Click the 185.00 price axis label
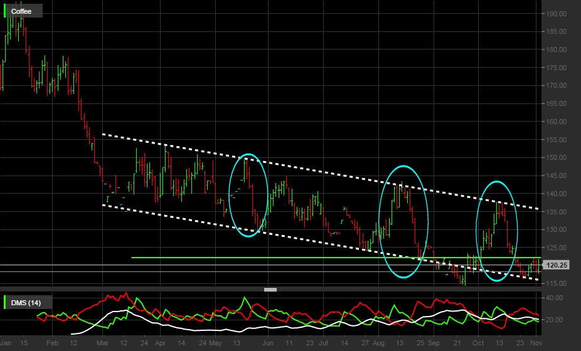This screenshot has height=351, width=581. point(556,31)
